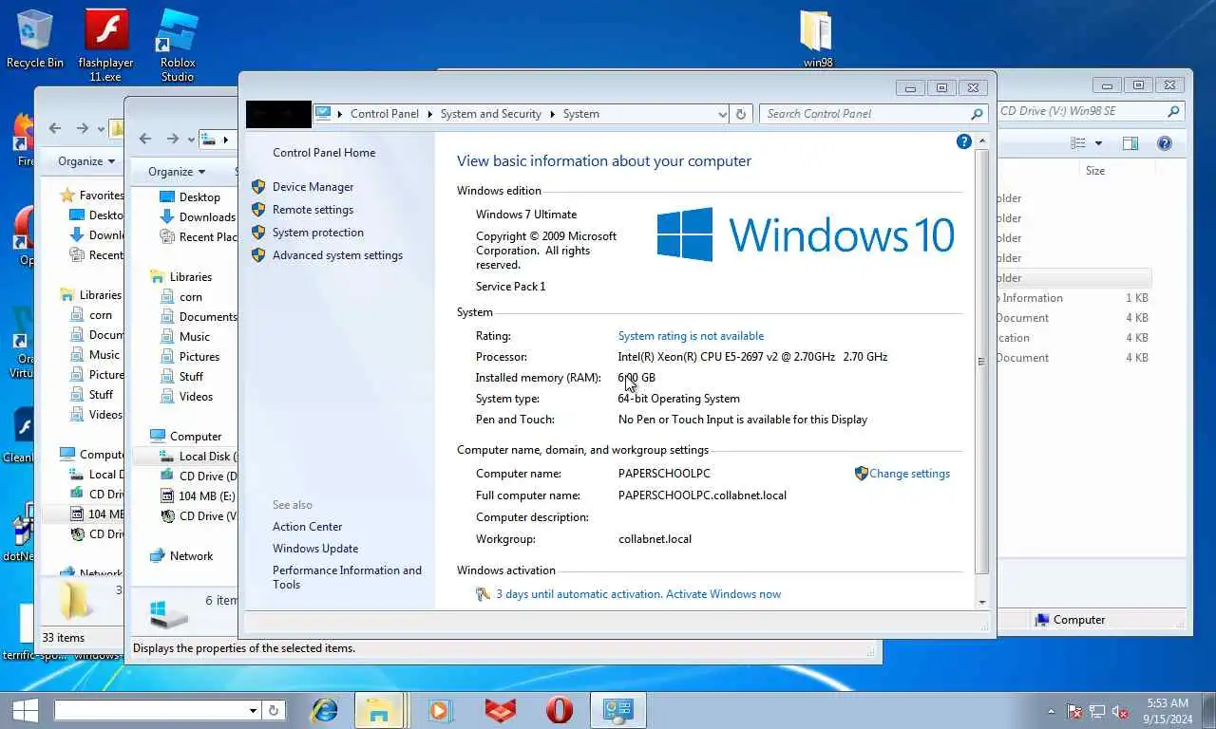Image resolution: width=1216 pixels, height=729 pixels.
Task: Select 104 MB (E:) drive in middle Explorer
Action: pos(198,496)
